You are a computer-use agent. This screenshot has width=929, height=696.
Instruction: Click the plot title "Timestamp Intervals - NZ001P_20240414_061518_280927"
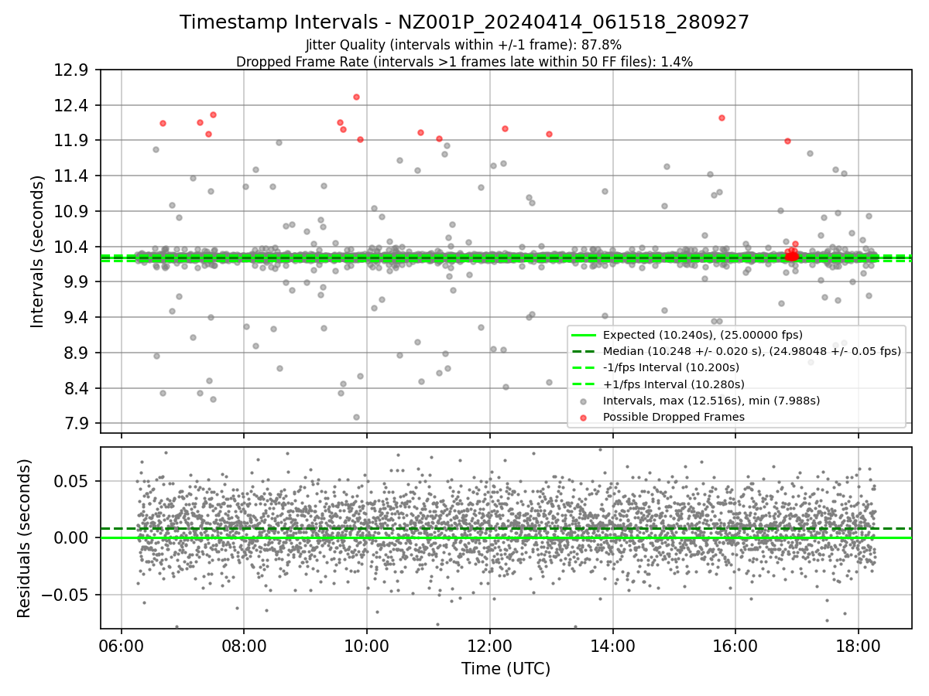(x=464, y=22)
